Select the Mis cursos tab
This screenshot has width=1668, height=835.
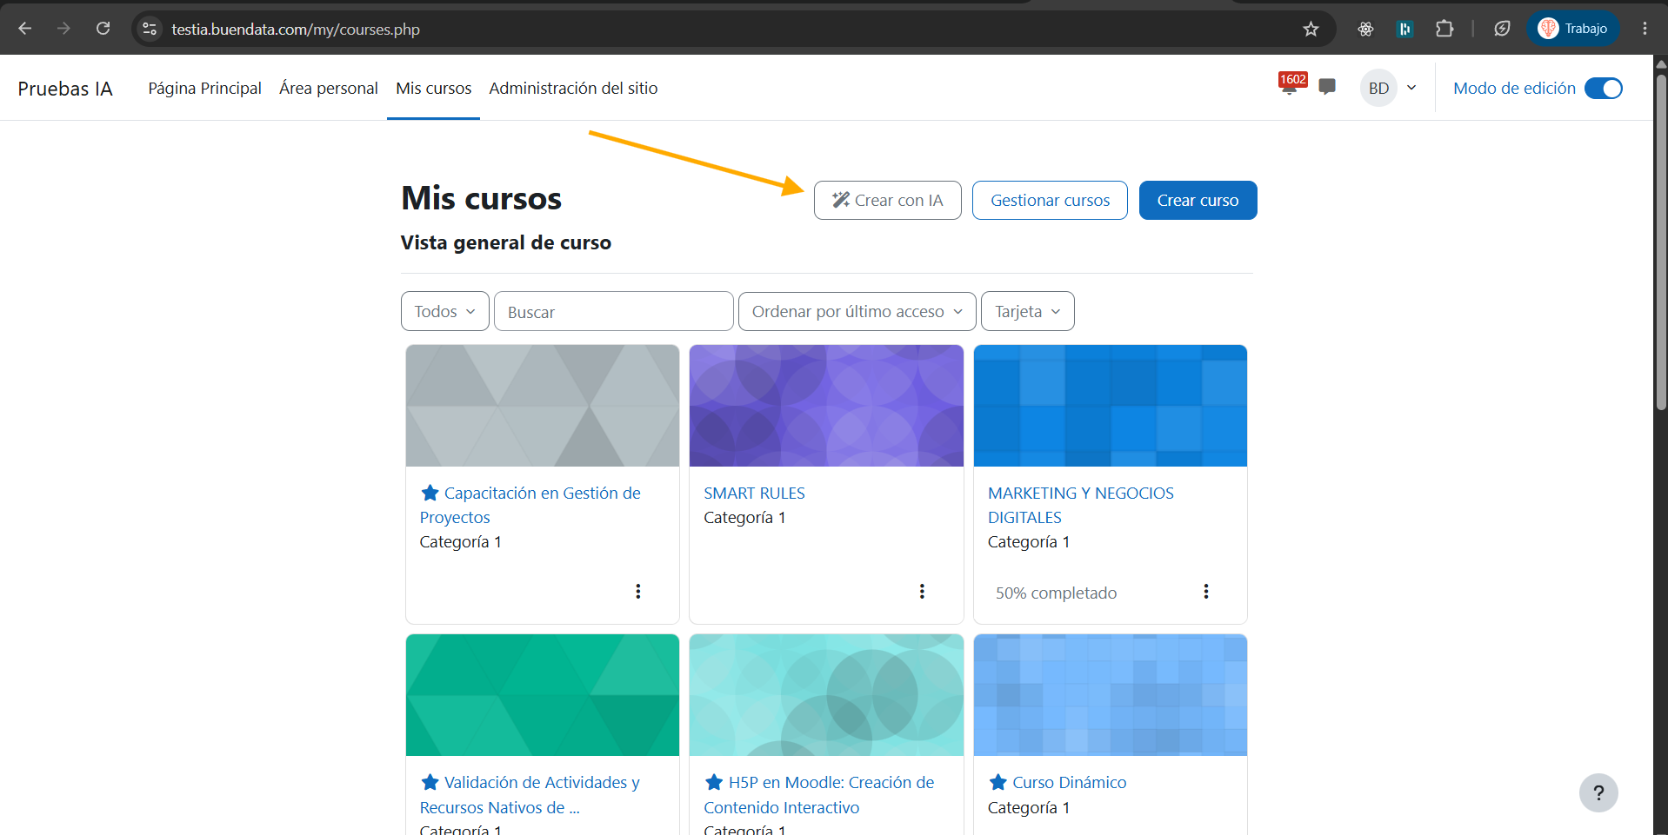click(x=433, y=88)
